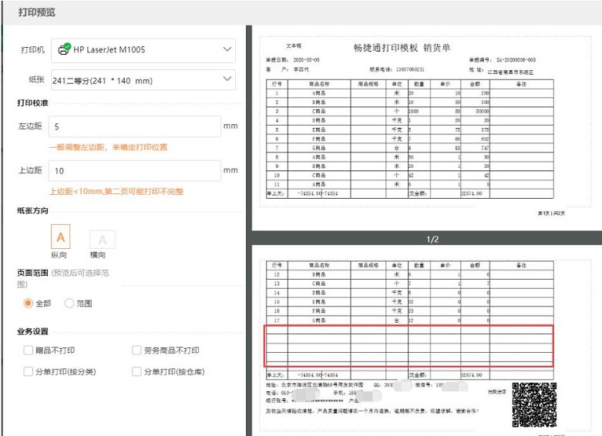Click the 左边距 input field with value 5
The image size is (602, 436).
pos(135,126)
